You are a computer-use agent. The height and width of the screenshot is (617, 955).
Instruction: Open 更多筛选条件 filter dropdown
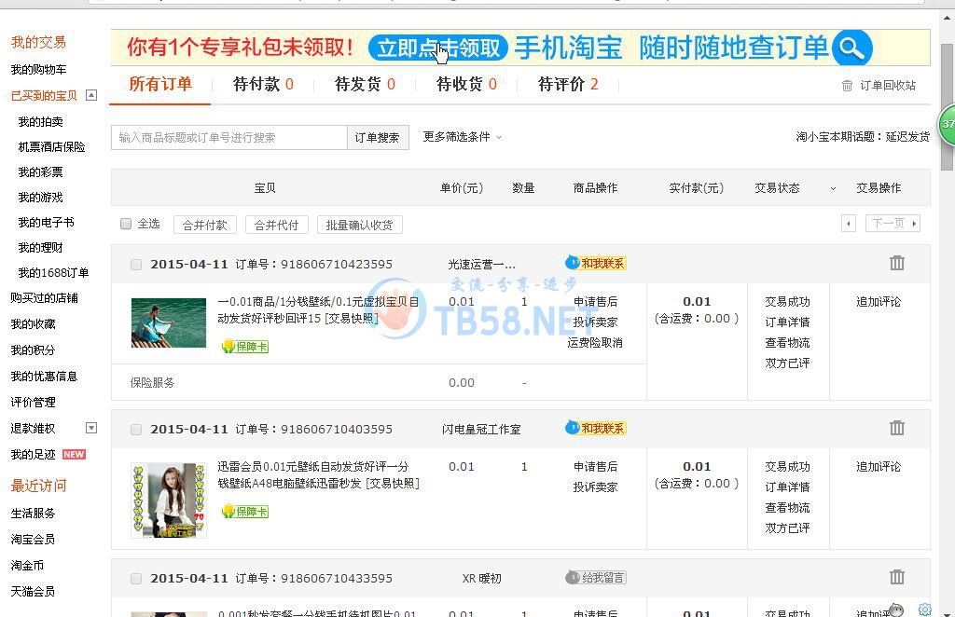463,137
